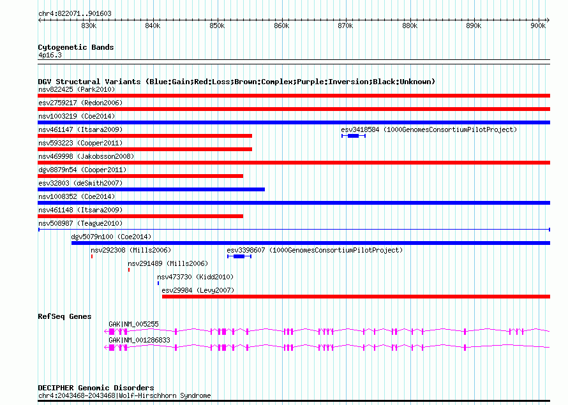The width and height of the screenshot is (568, 405).
Task: Select the dgv8879n54 (Cooper2011) label
Action: click(82, 170)
